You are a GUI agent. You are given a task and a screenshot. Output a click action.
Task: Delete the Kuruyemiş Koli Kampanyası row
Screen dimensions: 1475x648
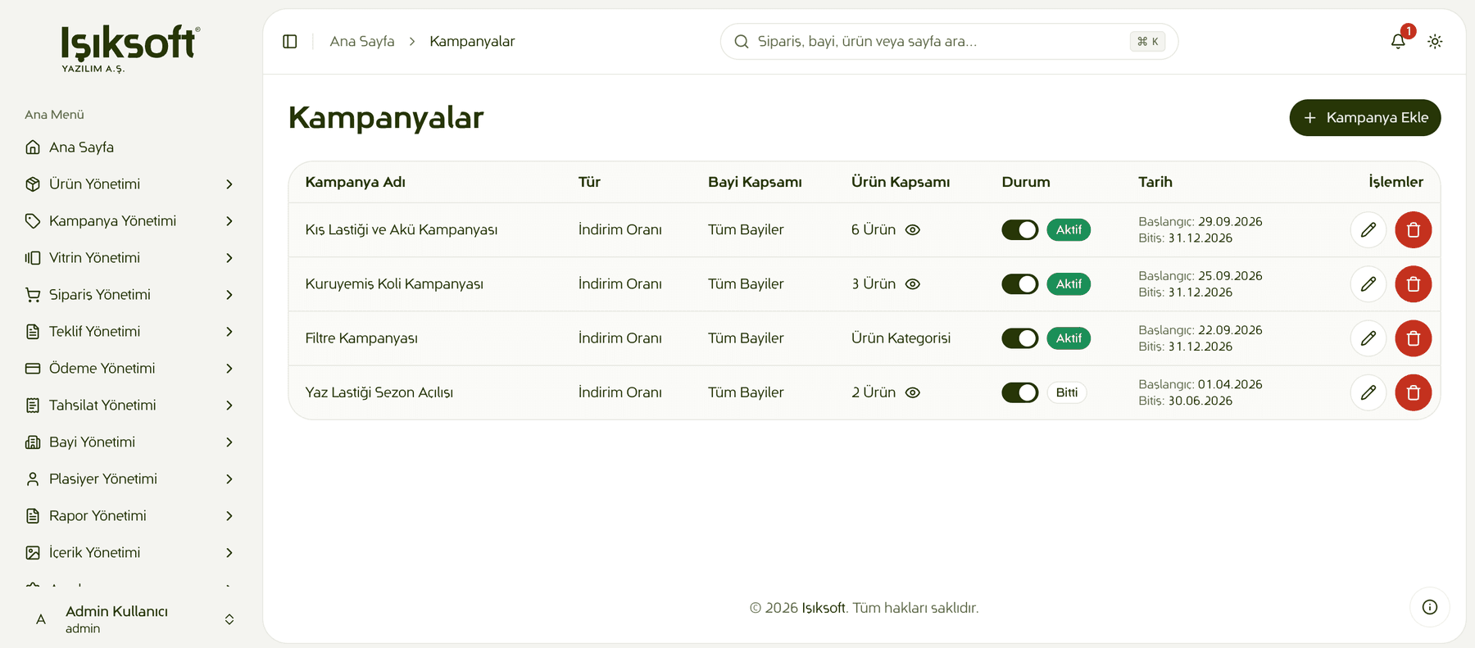(x=1414, y=283)
